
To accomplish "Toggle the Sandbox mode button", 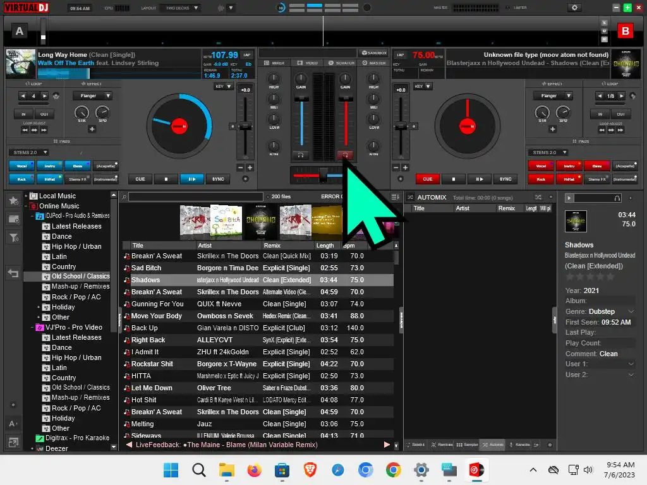I will click(x=374, y=53).
